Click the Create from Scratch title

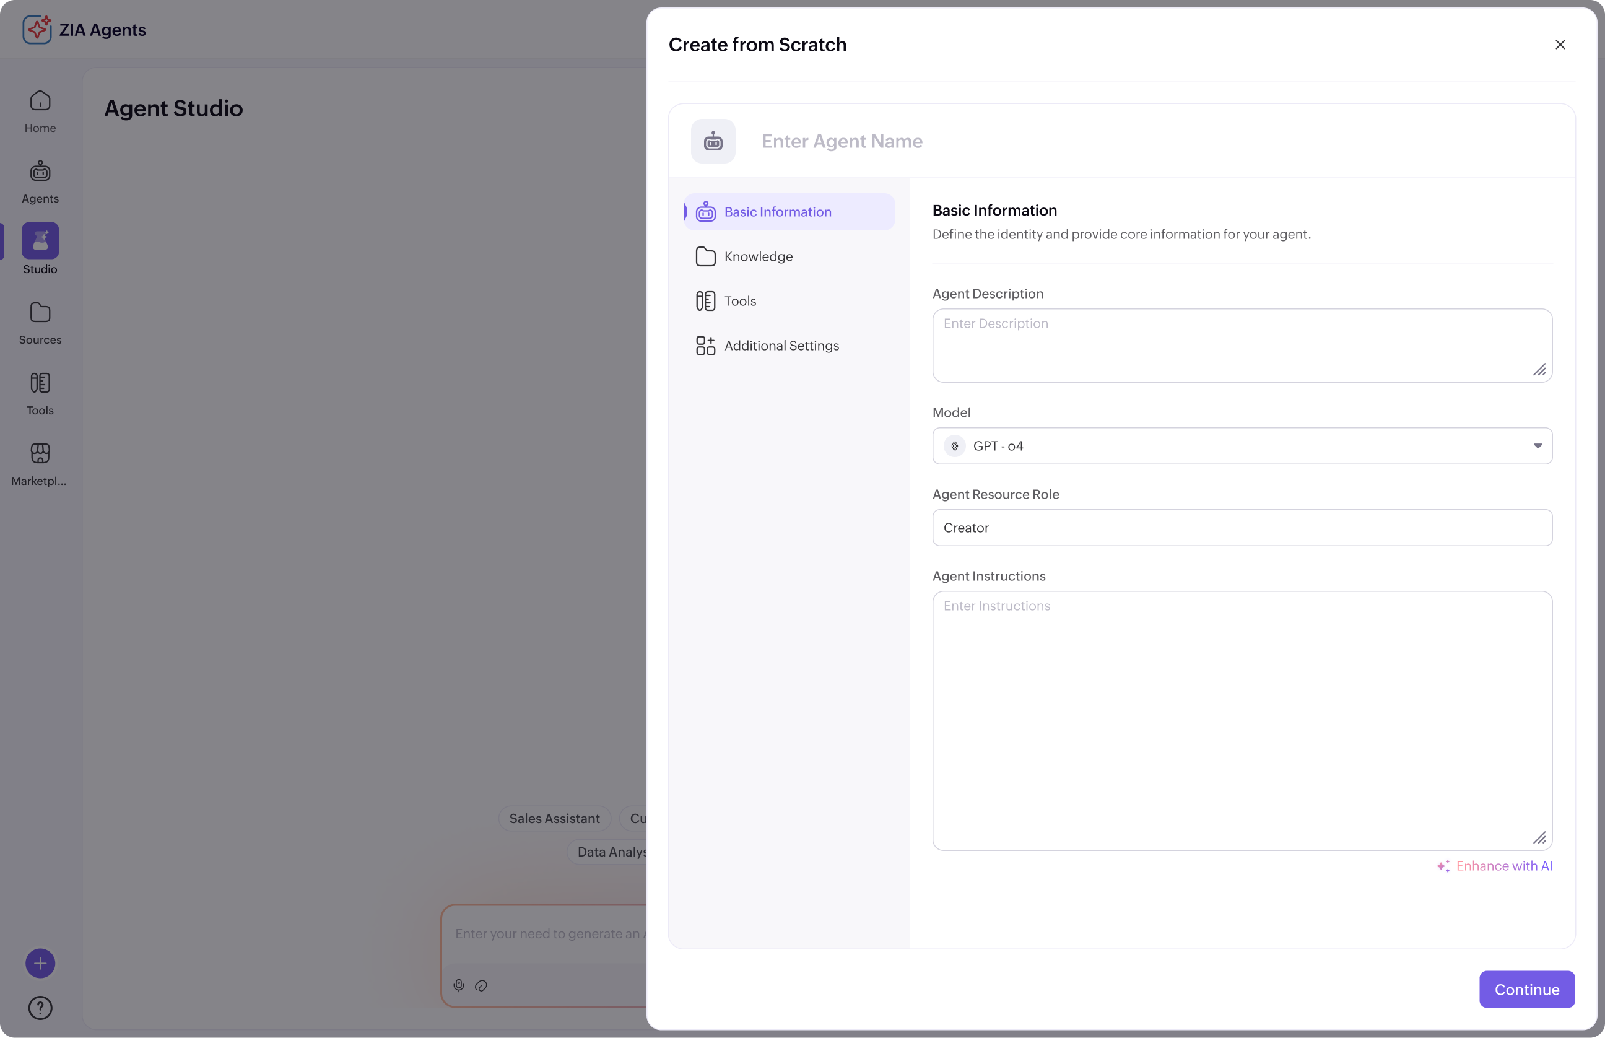coord(757,45)
